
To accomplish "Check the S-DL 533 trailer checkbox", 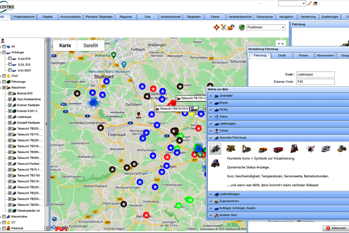I will point(10,64).
